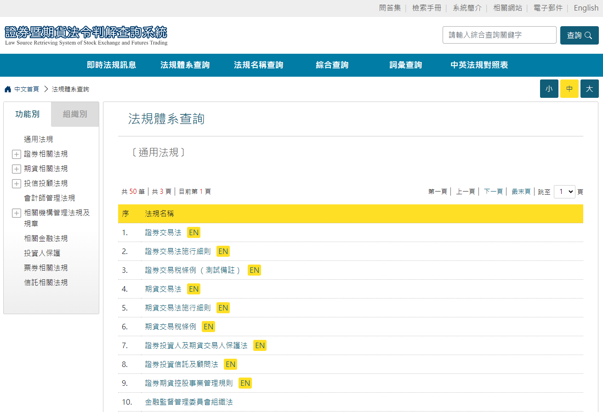Open law 金融監督管理委員會組織法
The image size is (603, 412).
(x=189, y=402)
